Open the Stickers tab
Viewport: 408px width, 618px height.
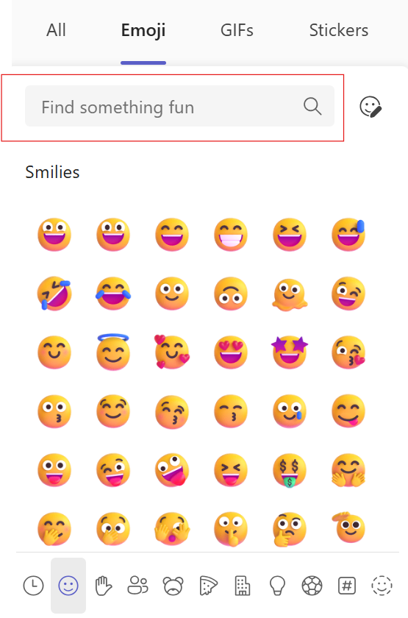point(339,30)
